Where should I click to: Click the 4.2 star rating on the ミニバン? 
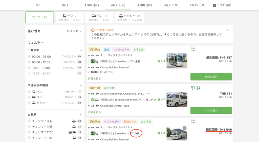(161, 99)
